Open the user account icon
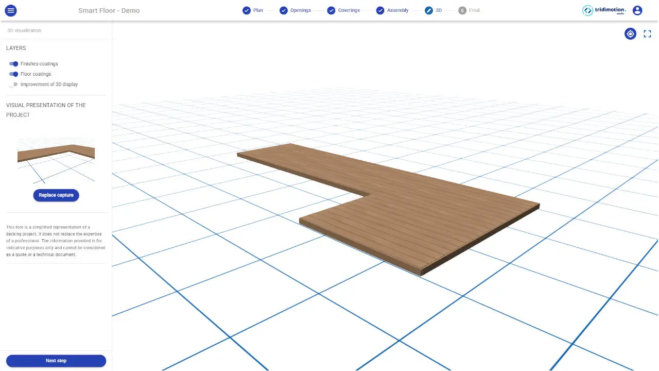 637,10
